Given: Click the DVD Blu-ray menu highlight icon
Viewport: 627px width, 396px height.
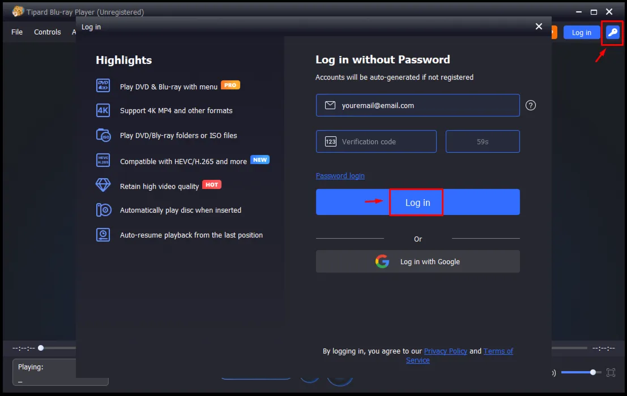Looking at the screenshot, I should click(103, 85).
